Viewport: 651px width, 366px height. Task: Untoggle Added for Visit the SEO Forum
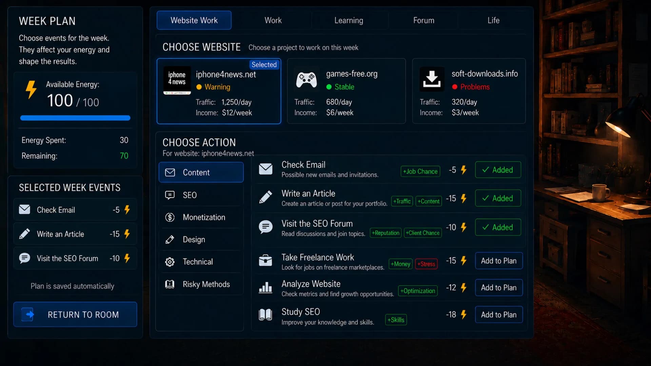pos(498,227)
